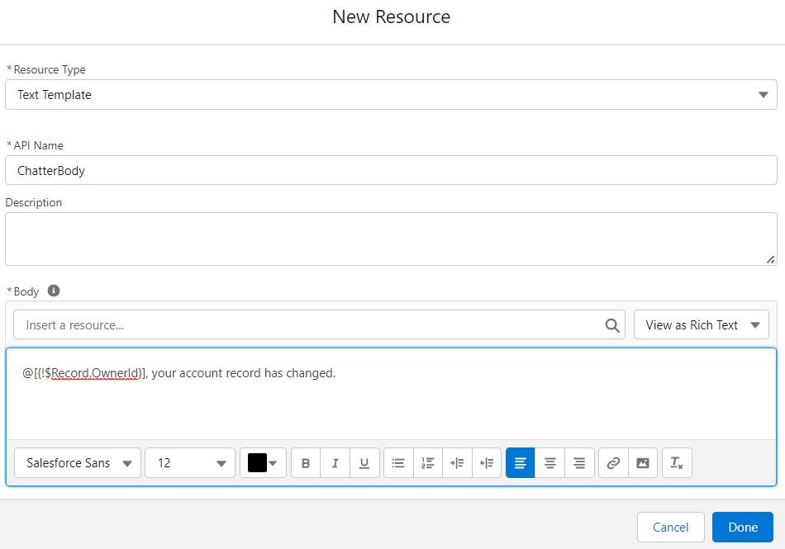Toggle bold formatting in the Body editor

point(305,463)
